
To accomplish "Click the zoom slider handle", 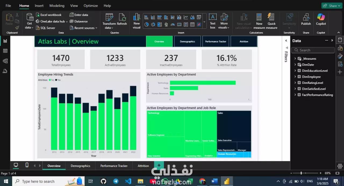I will click(301, 173).
